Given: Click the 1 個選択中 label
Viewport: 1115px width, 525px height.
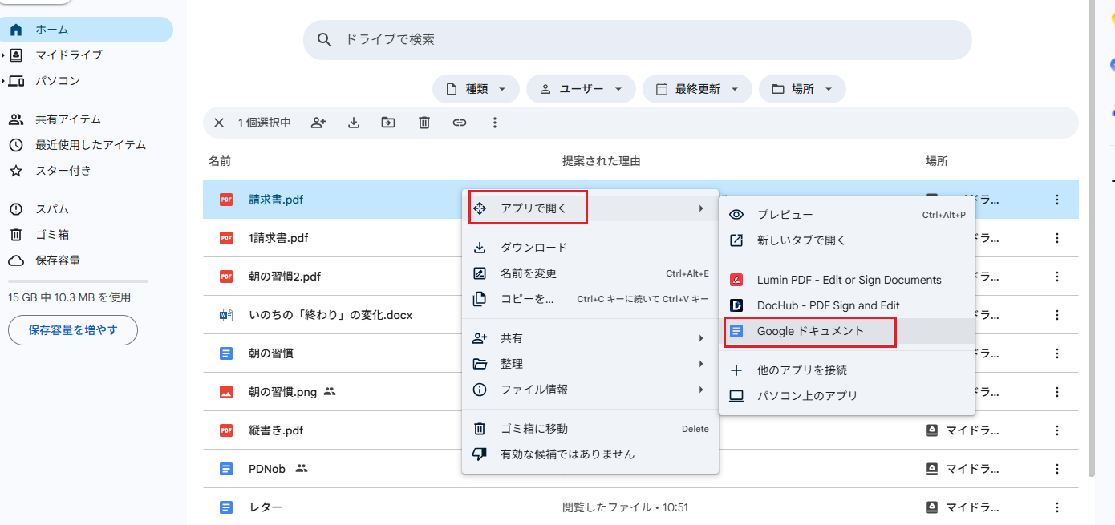Looking at the screenshot, I should point(265,123).
